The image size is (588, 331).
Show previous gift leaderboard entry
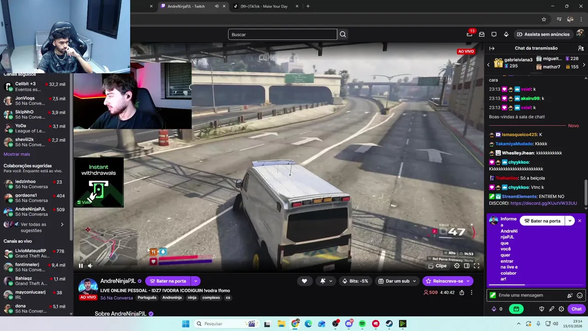[x=488, y=65]
